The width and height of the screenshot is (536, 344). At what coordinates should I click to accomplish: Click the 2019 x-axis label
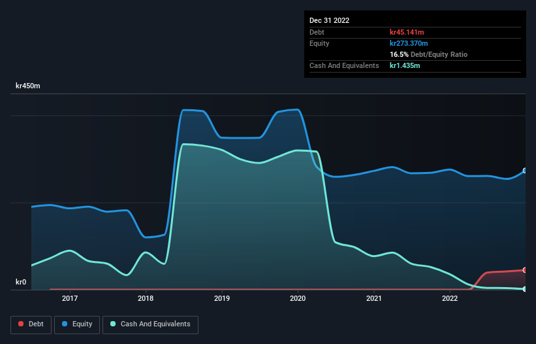222,298
